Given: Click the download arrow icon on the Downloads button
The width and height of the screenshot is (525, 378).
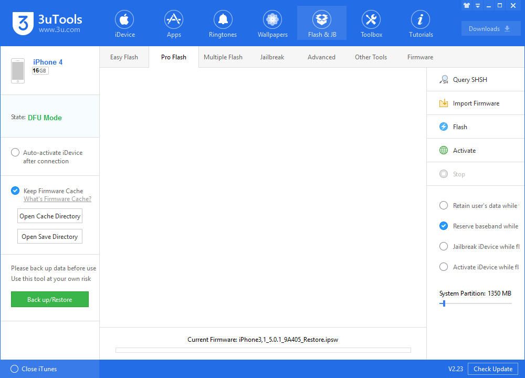Looking at the screenshot, I should click(507, 29).
